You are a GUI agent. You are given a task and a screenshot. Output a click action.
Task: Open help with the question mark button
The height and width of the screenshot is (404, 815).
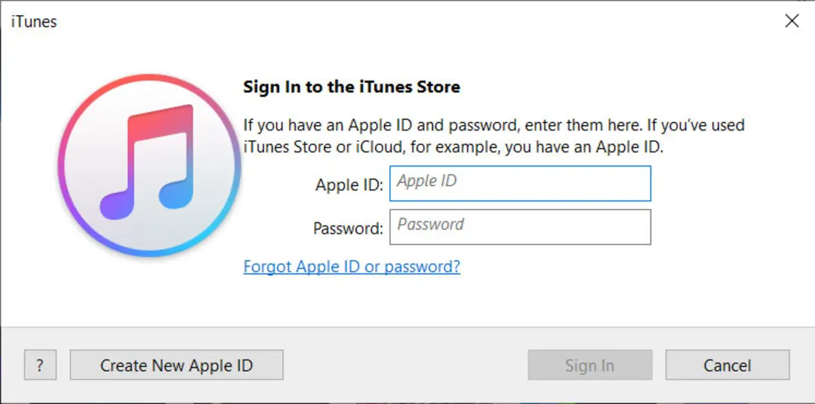click(x=40, y=365)
